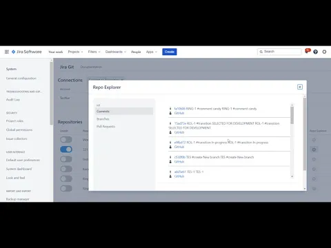Click commit icon beside 15ad73e
The width and height of the screenshot is (331, 248).
click(x=170, y=123)
